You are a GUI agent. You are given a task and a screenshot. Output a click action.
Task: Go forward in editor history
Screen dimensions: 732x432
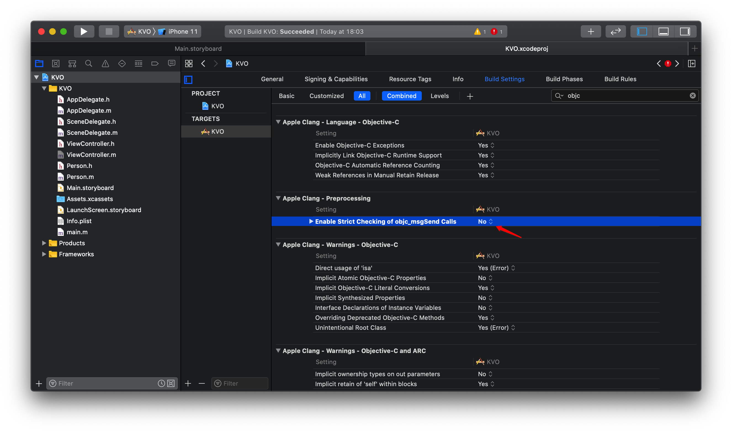click(x=216, y=64)
